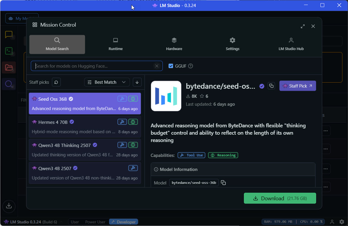Expand the Mission Control dialog to fullscreen
The image size is (348, 226).
(303, 26)
